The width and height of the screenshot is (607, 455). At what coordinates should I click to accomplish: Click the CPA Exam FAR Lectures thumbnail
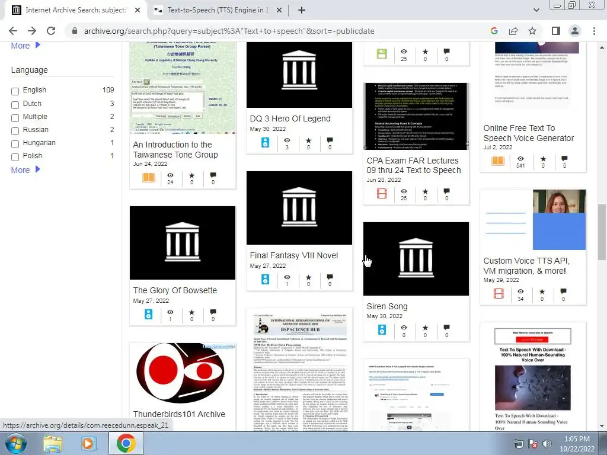point(416,116)
